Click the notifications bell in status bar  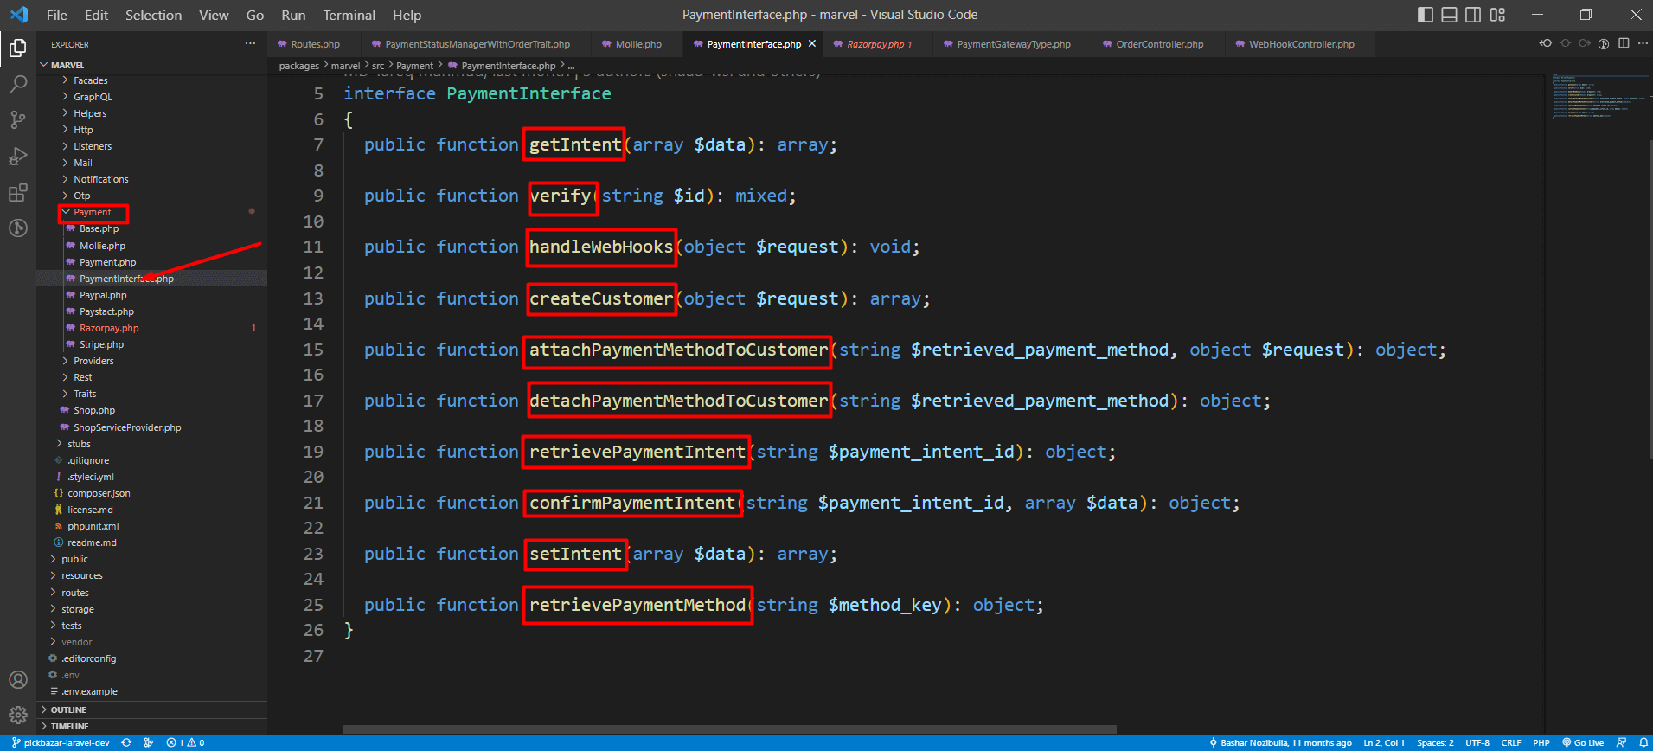pos(1643,742)
